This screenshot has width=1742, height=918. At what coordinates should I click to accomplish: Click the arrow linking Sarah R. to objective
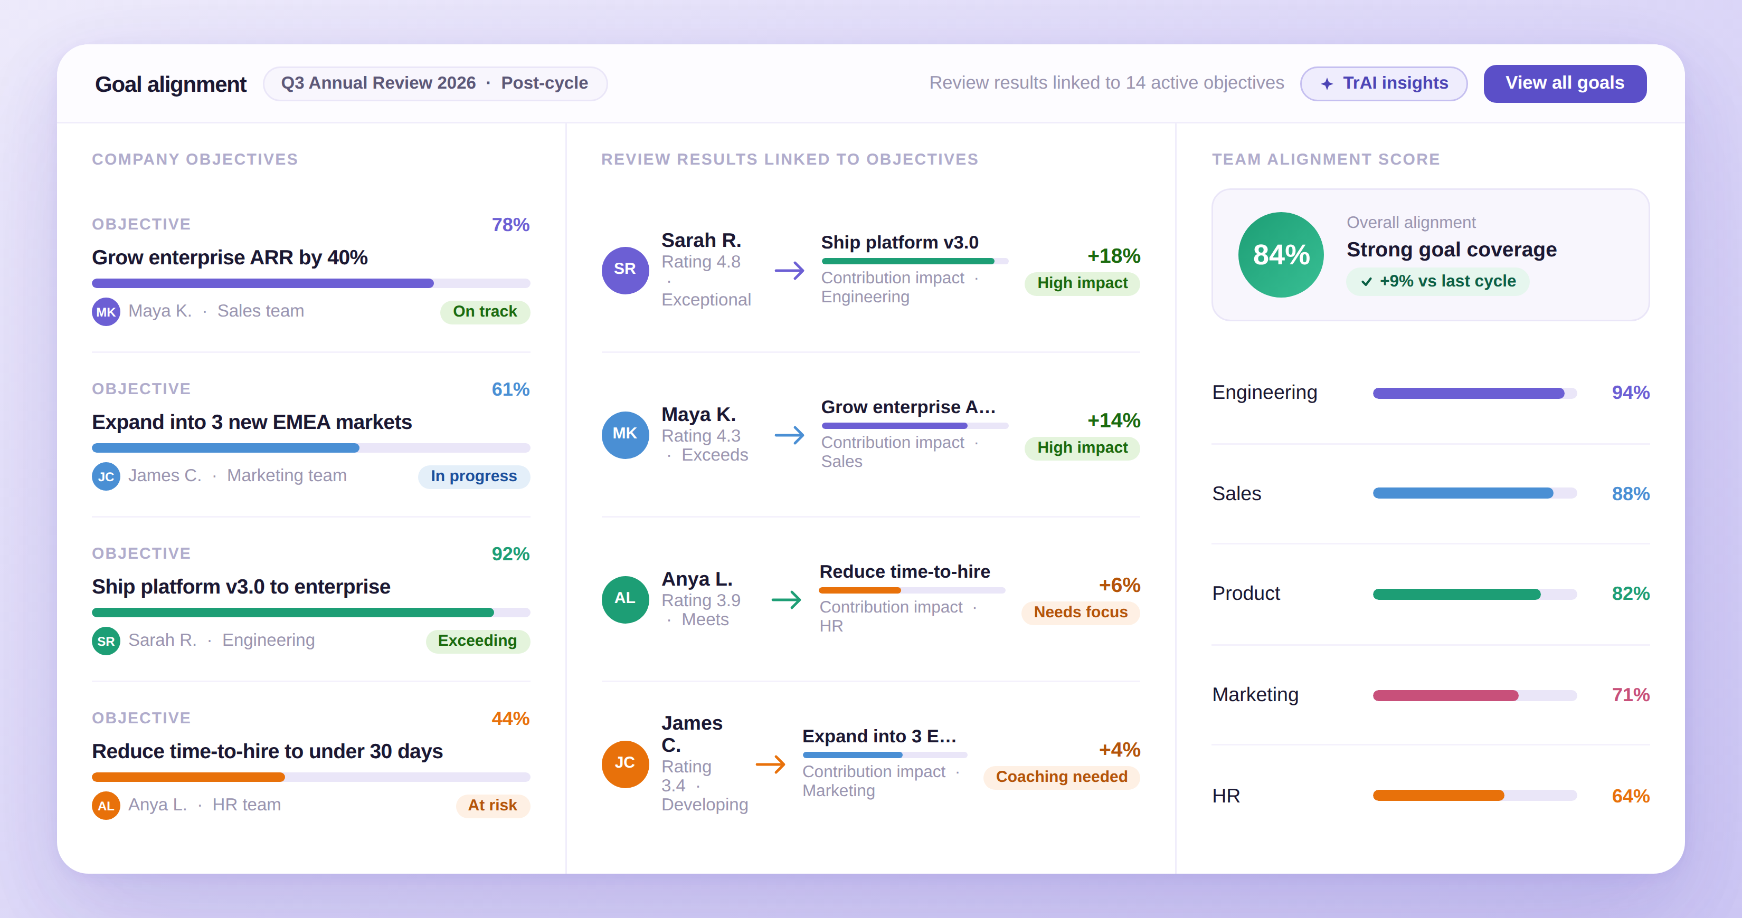[789, 271]
